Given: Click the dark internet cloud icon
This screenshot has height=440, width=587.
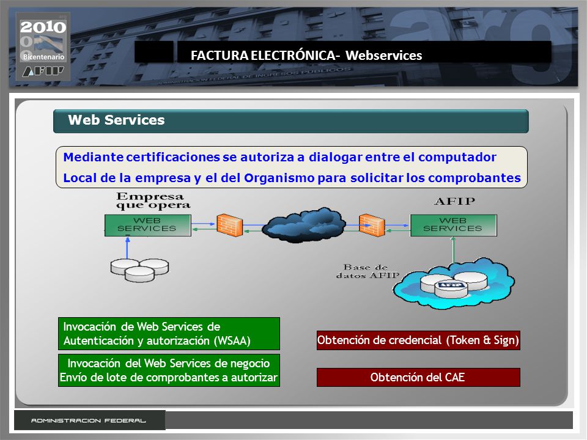Looking at the screenshot, I should tap(304, 226).
